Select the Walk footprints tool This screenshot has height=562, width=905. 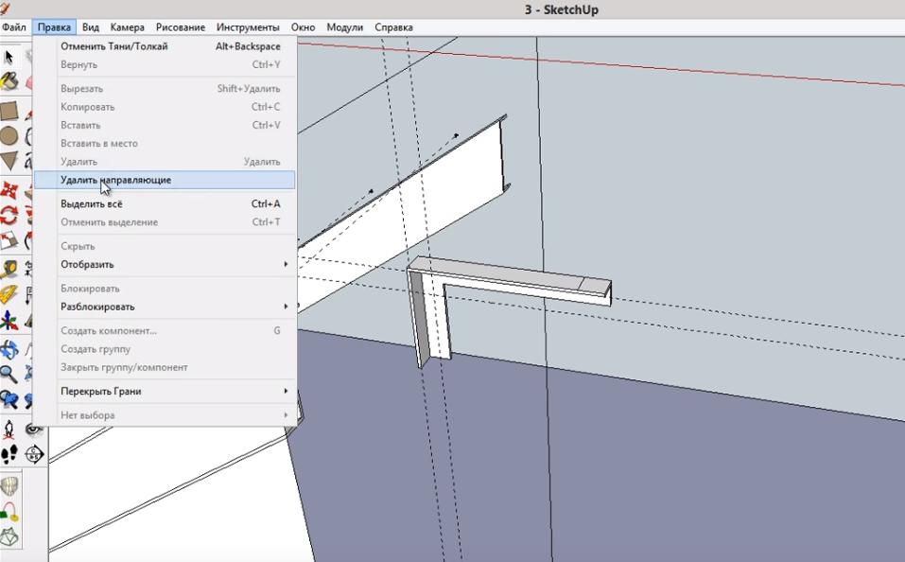tap(9, 455)
